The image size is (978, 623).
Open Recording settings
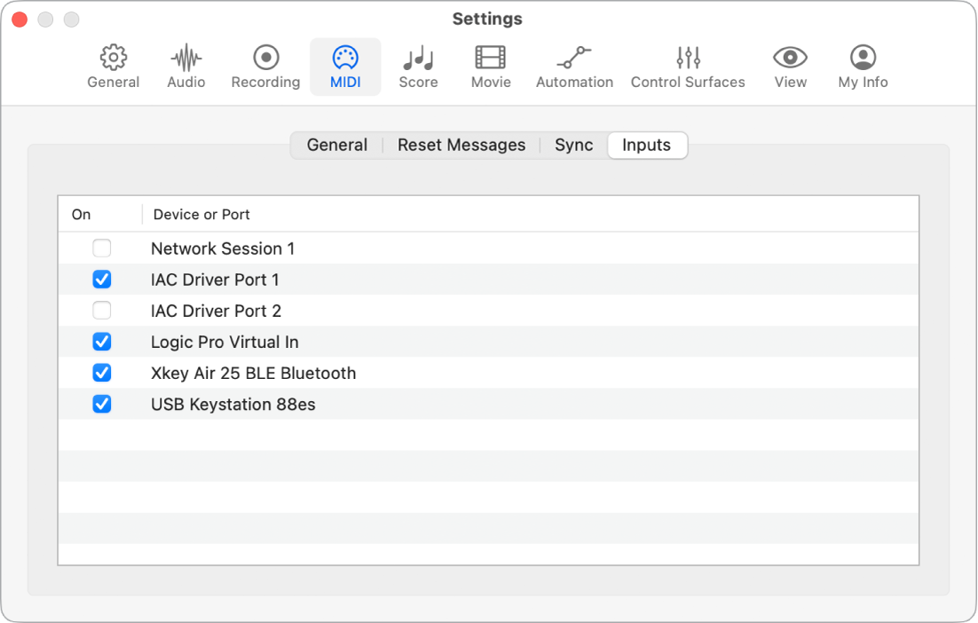pos(264,66)
